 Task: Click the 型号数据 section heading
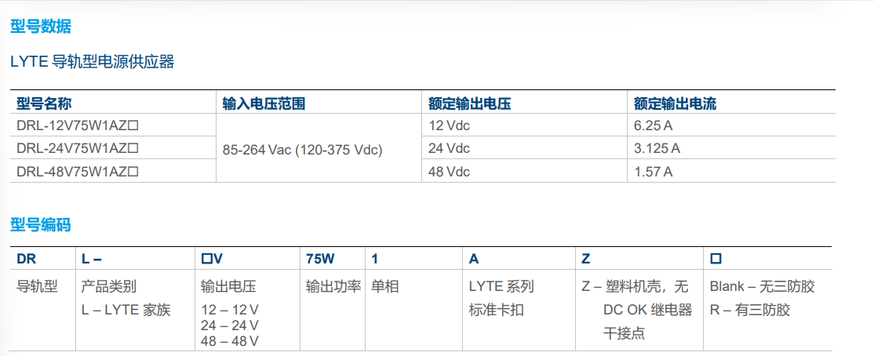(41, 26)
